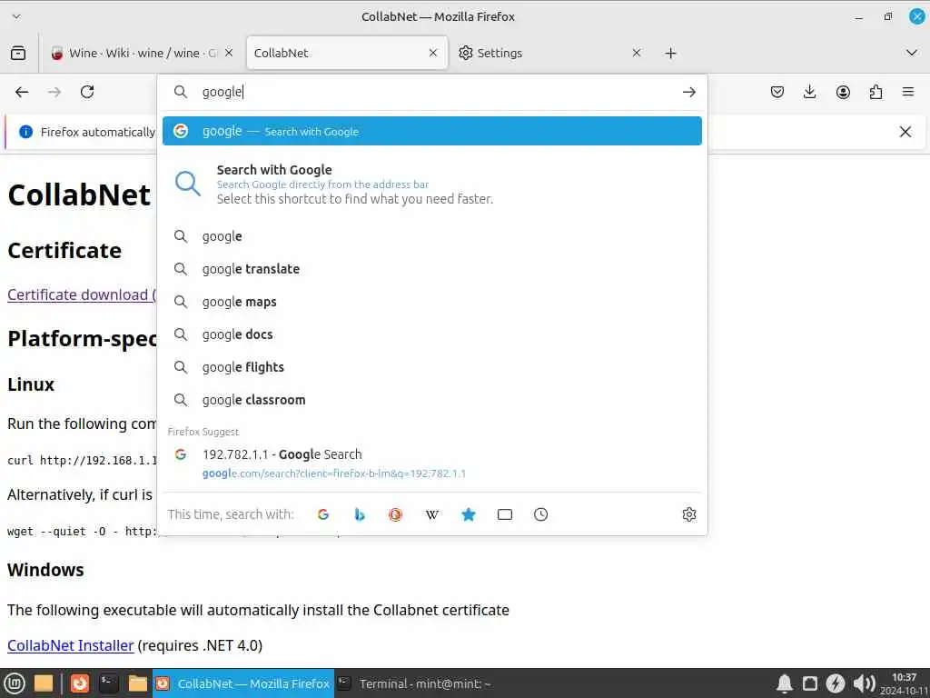The height and width of the screenshot is (698, 930).
Task: Launch the terminal from taskbar launcher
Action: (108, 683)
